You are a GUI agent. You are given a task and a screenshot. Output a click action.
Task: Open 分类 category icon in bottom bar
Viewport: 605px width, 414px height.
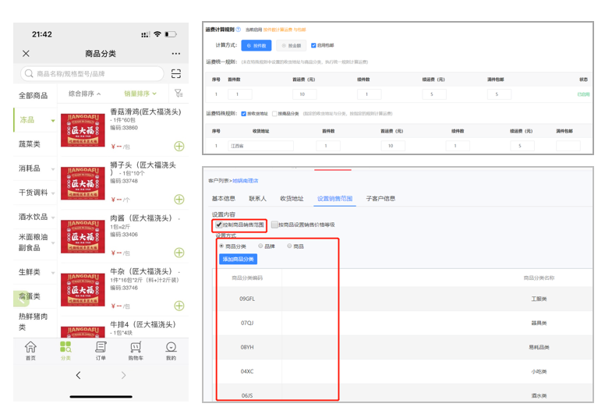tap(65, 351)
